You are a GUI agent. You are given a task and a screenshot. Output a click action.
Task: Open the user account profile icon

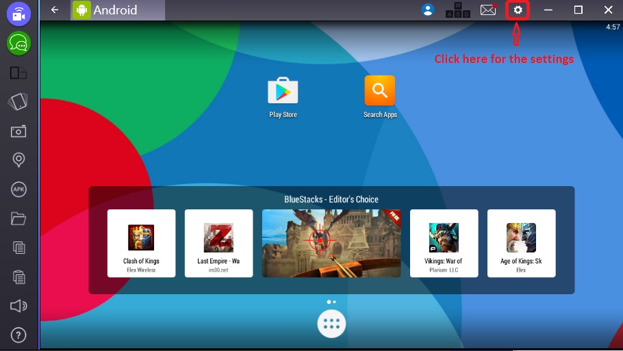(427, 10)
